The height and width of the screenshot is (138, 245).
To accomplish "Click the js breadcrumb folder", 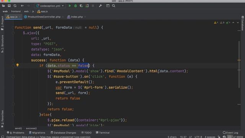I will pos(33,11).
